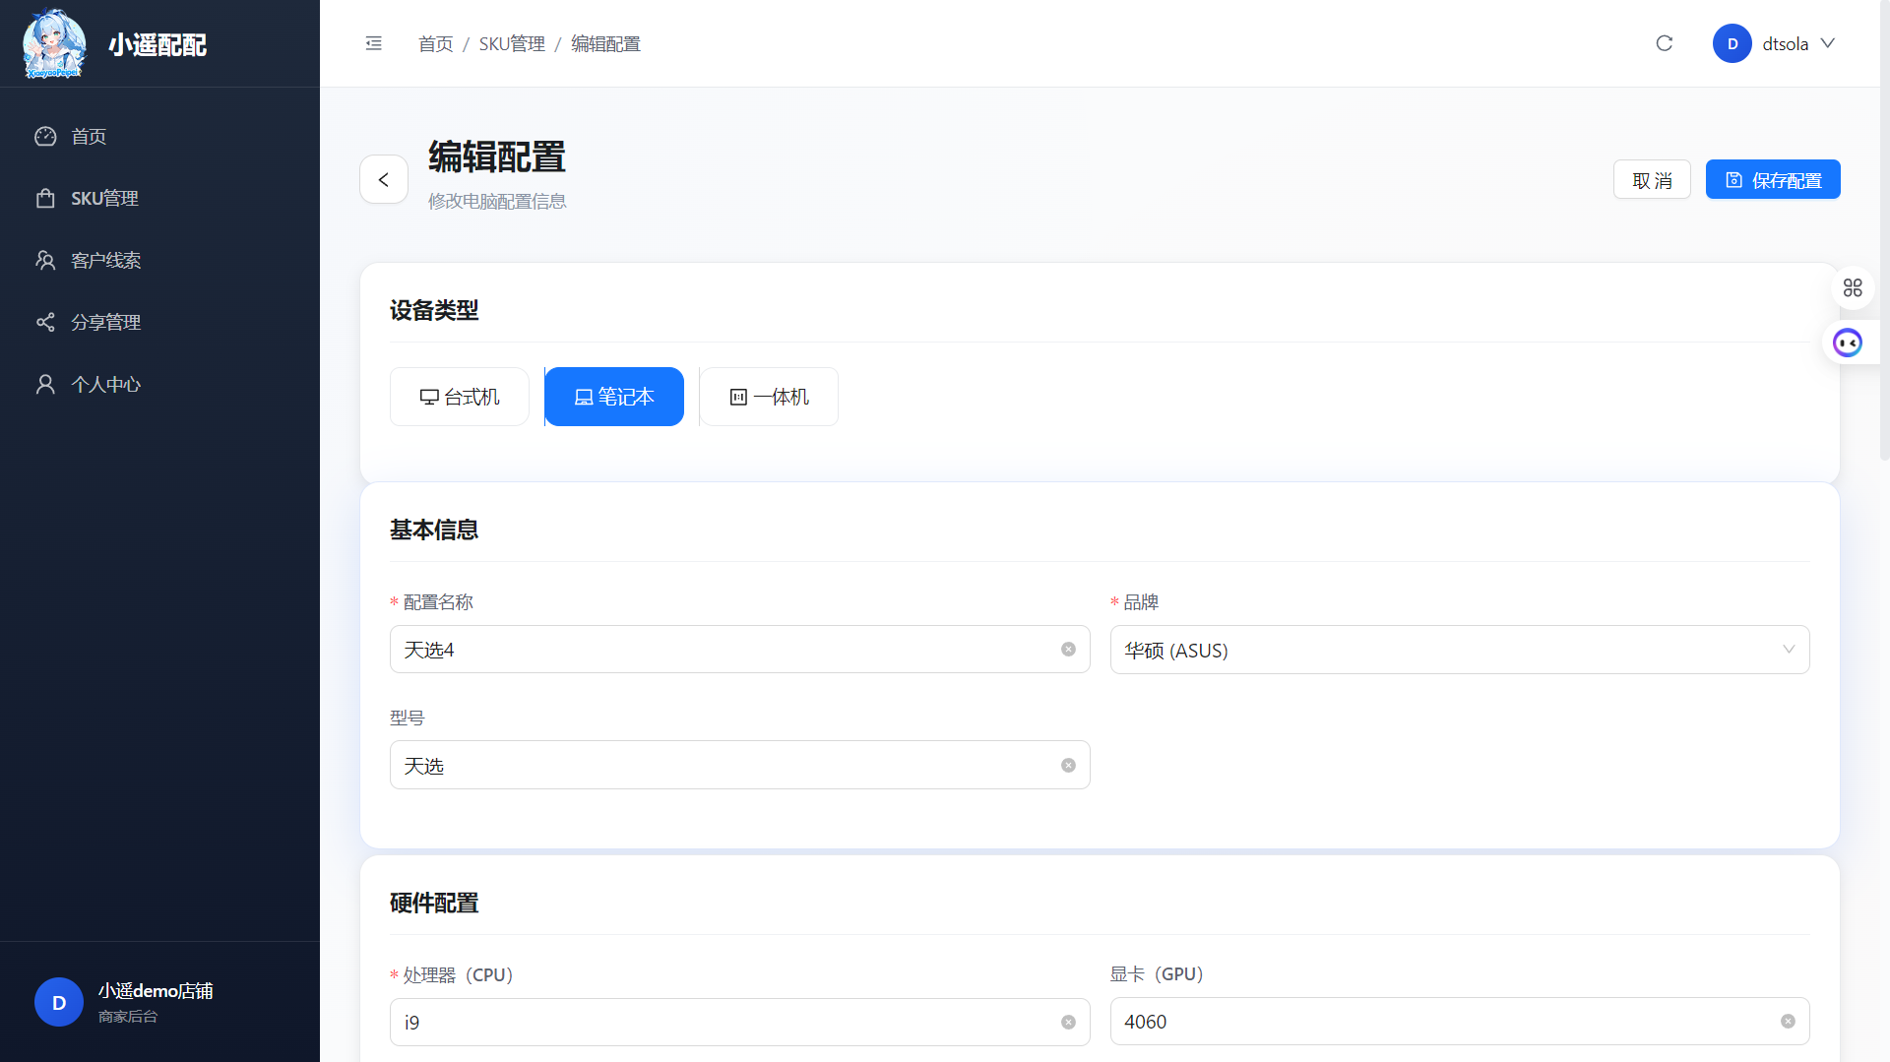Click the back arrow button beside 编辑配置
The image size is (1890, 1062).
[x=384, y=179]
